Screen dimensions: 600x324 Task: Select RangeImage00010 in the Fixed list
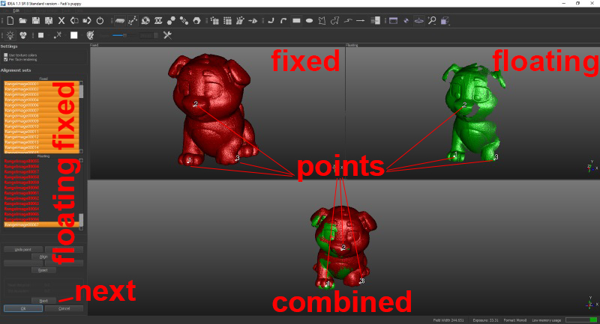point(41,126)
